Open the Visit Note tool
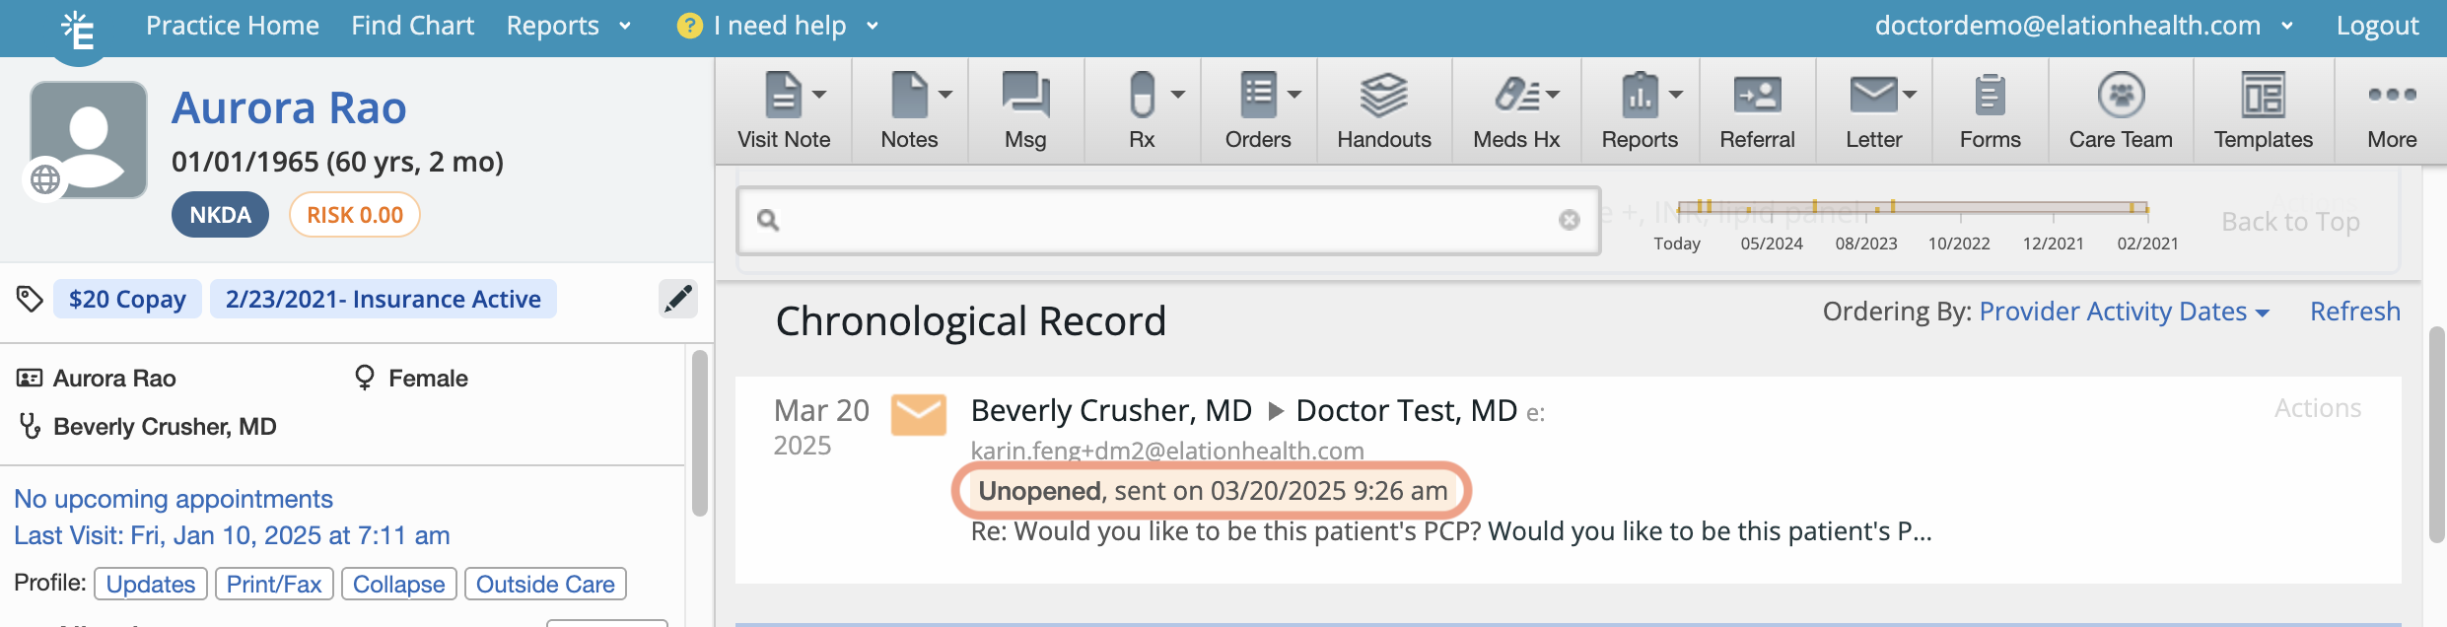Screen dimensions: 2447x627 tap(784, 109)
